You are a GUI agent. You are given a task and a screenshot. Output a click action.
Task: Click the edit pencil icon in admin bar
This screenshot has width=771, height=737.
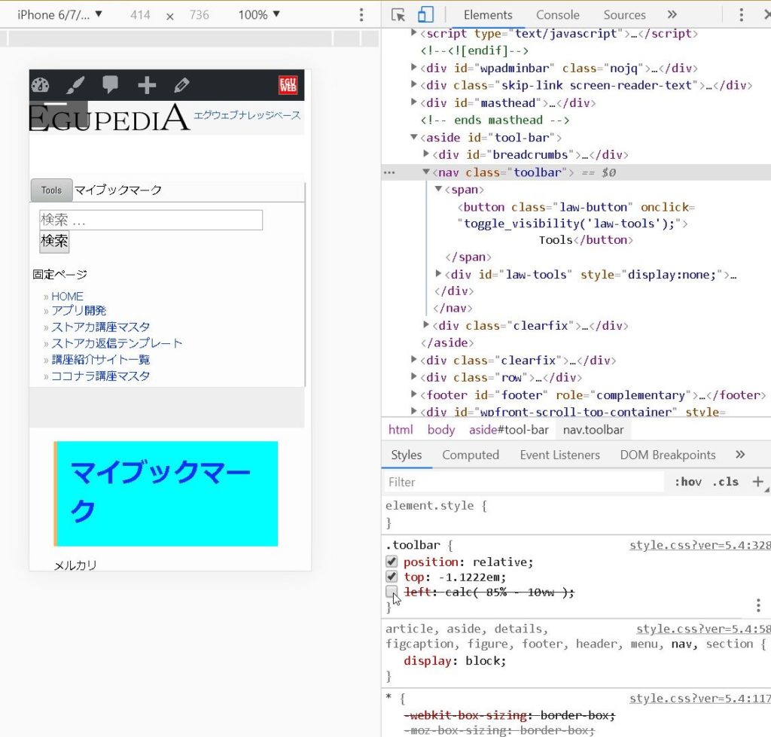click(x=181, y=85)
